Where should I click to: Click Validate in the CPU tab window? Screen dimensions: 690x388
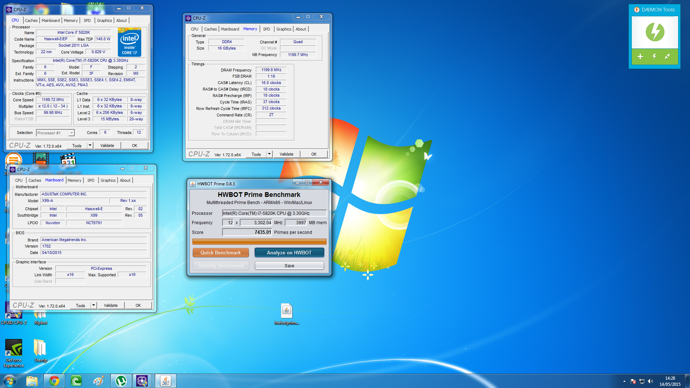click(107, 145)
